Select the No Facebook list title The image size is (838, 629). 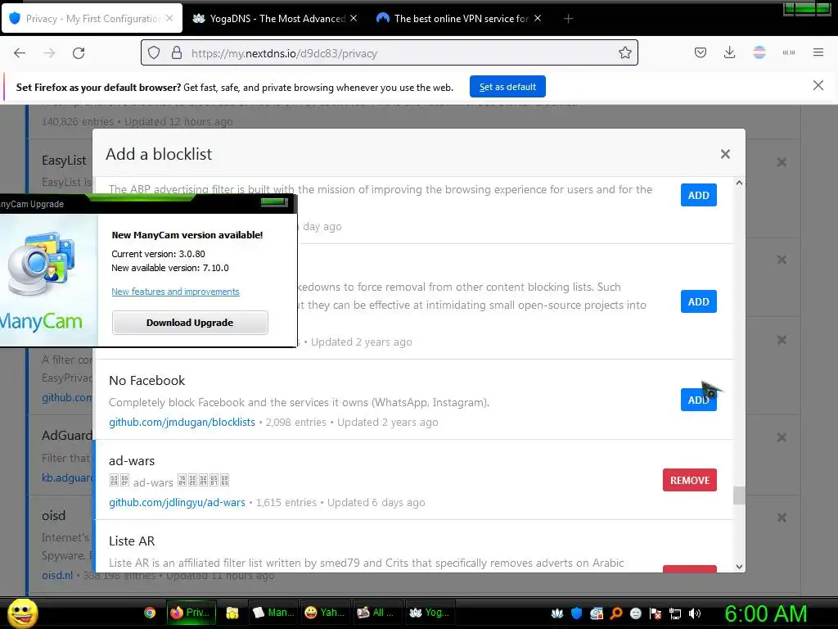147,380
